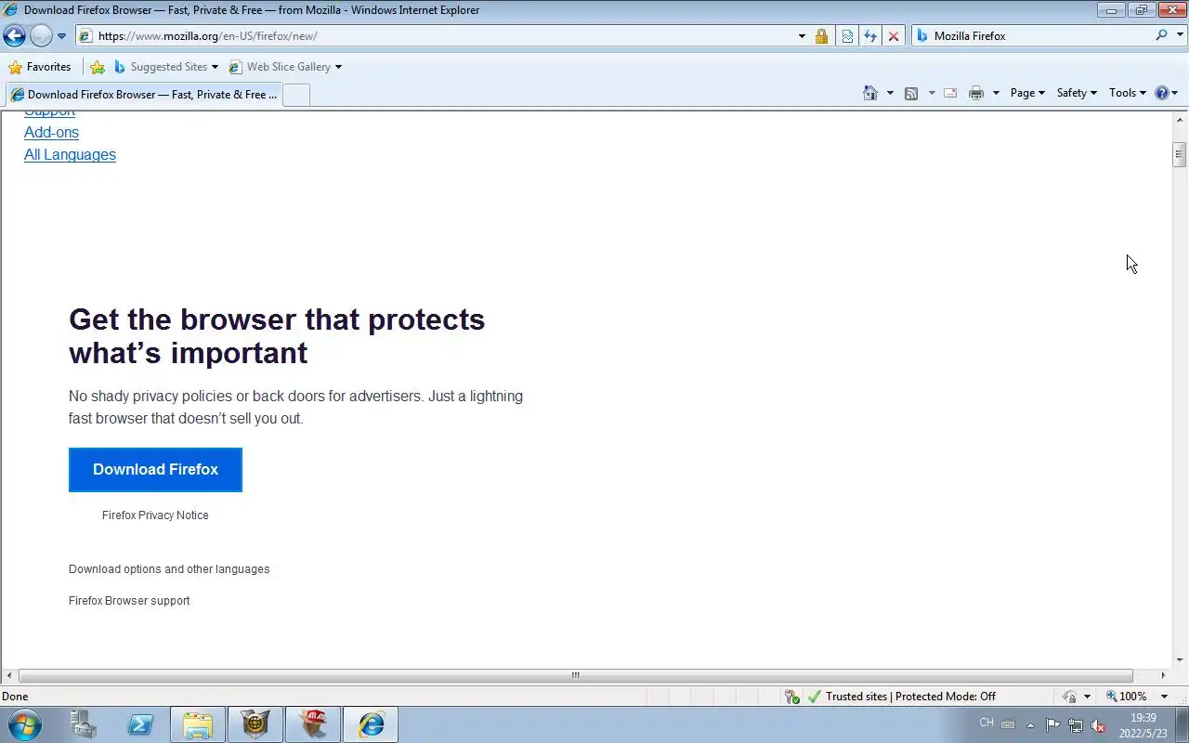Open the globe box taskbar icon
The width and height of the screenshot is (1189, 743).
(x=255, y=724)
